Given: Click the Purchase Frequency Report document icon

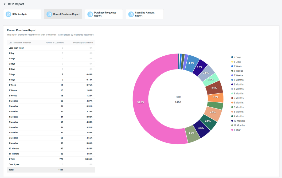Looking at the screenshot, I should click(x=90, y=14).
